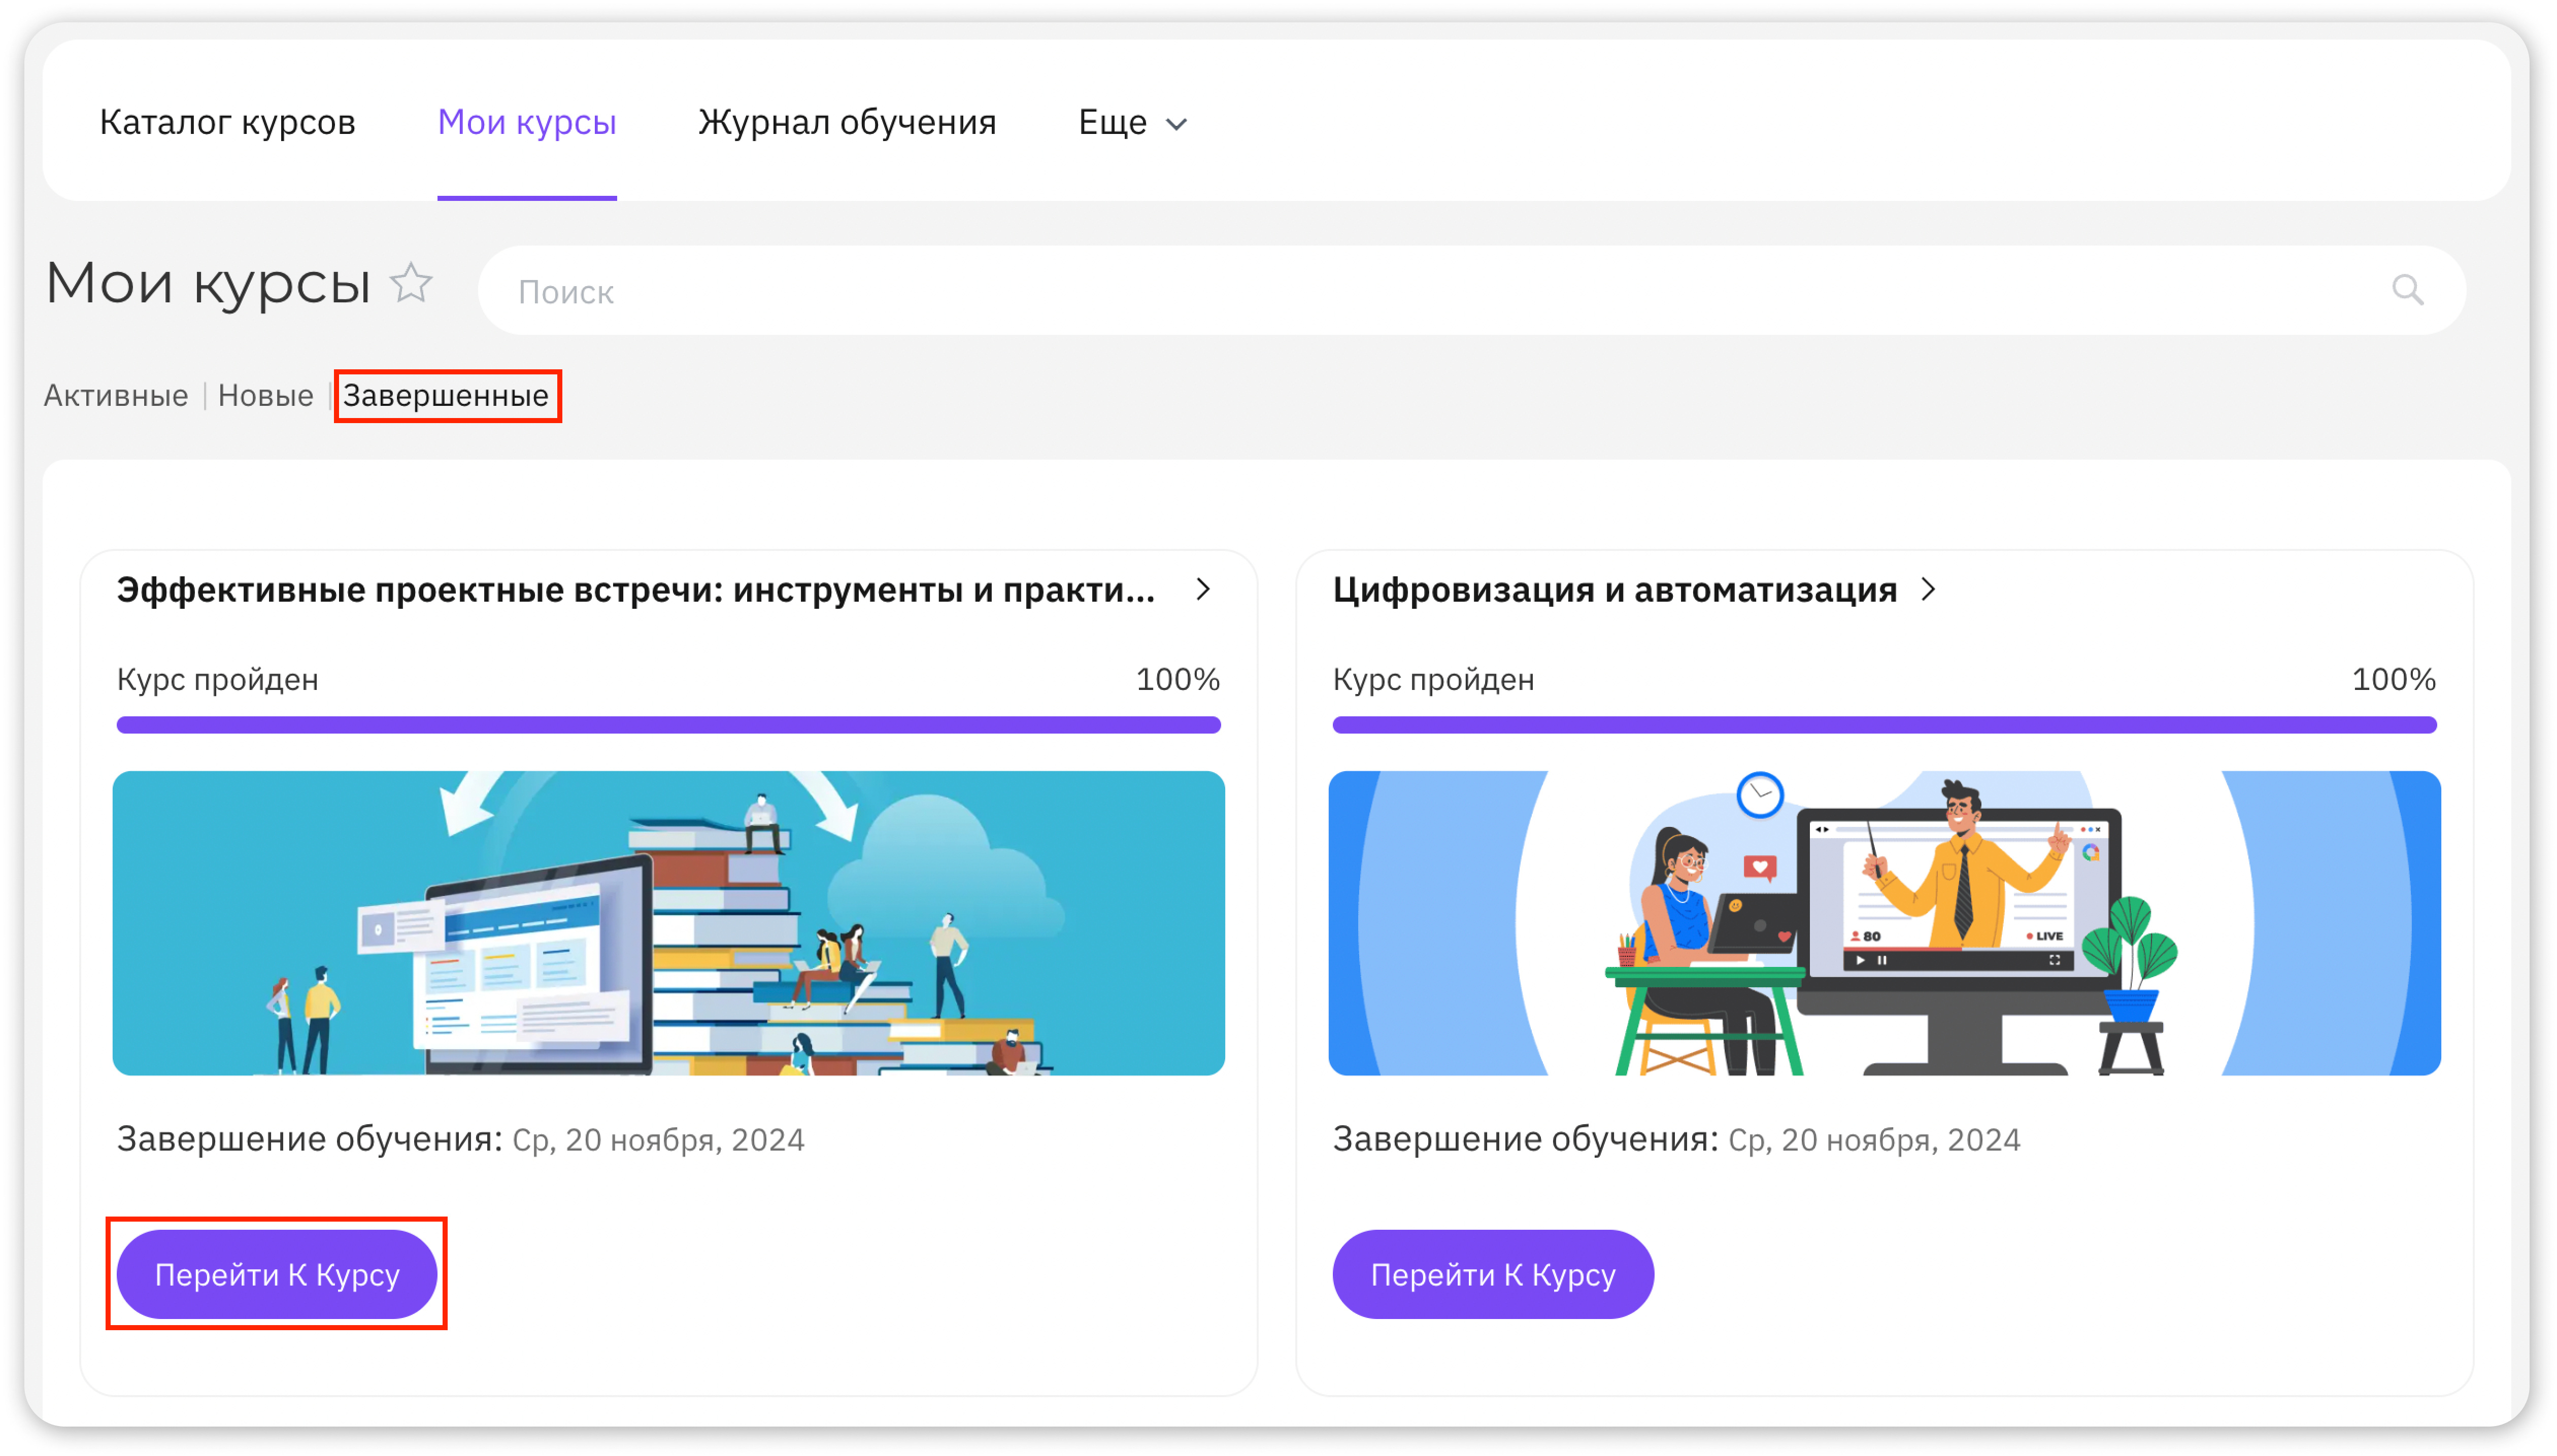Click completion date on Цифровизация и автоматизация card
Viewport: 2557px width, 1456px height.
pos(1875,1140)
